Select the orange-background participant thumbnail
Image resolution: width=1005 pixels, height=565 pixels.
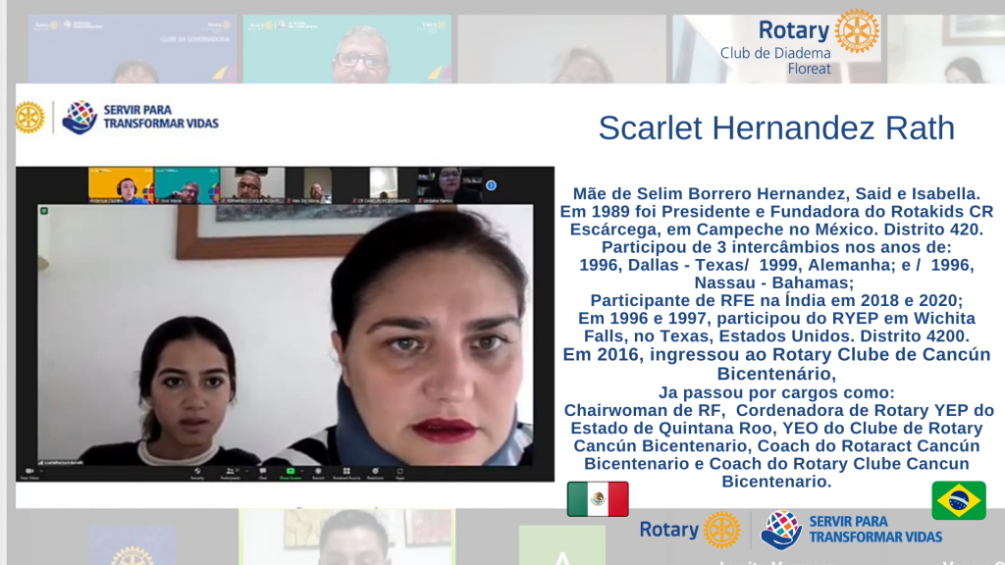coord(121,184)
